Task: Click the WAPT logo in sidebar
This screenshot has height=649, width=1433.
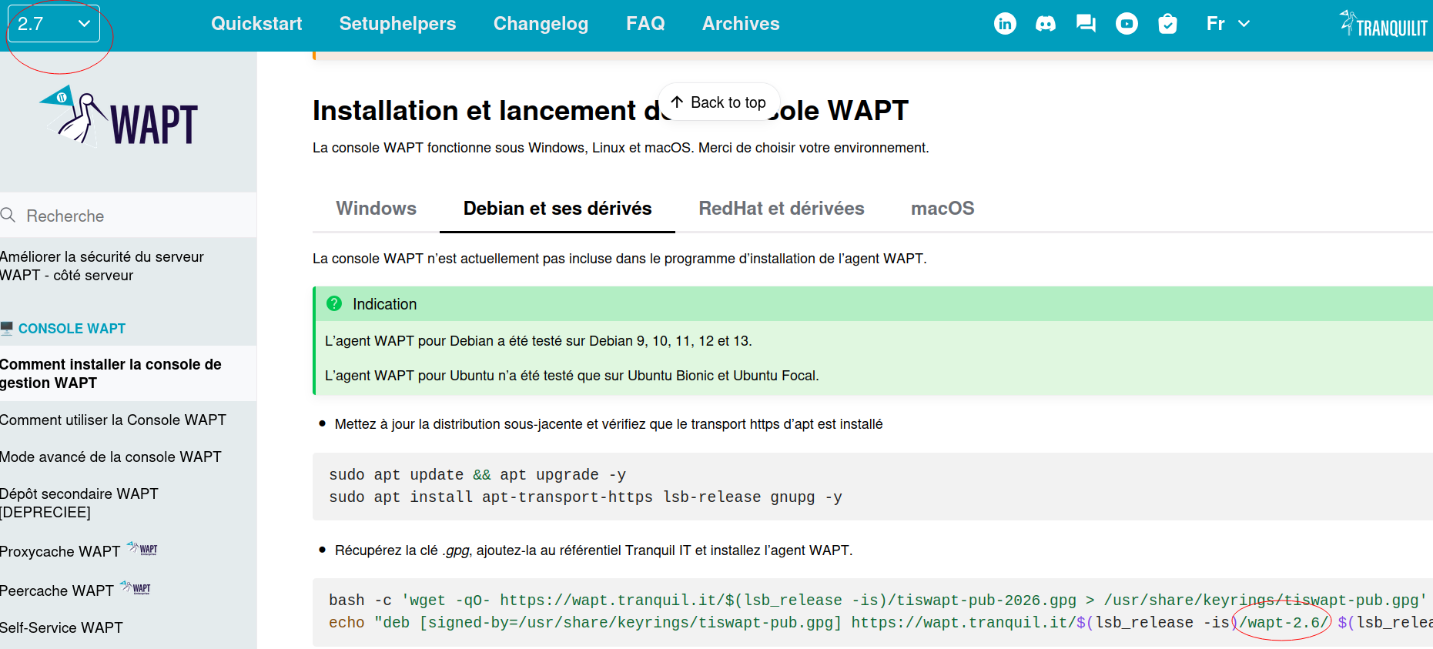Action: [x=119, y=117]
